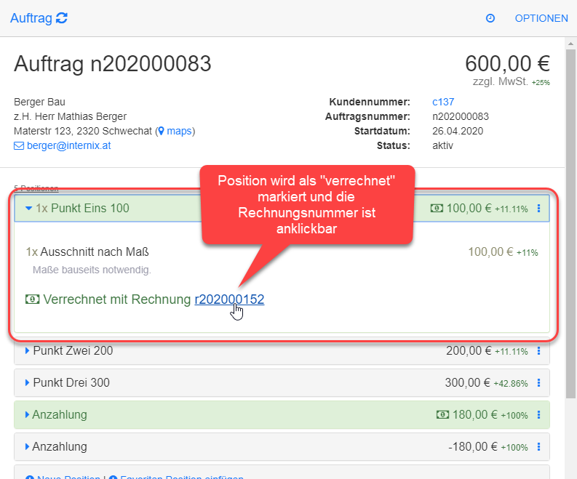The height and width of the screenshot is (479, 577).
Task: Select Auftragsnummer value n202000083
Action: point(461,116)
